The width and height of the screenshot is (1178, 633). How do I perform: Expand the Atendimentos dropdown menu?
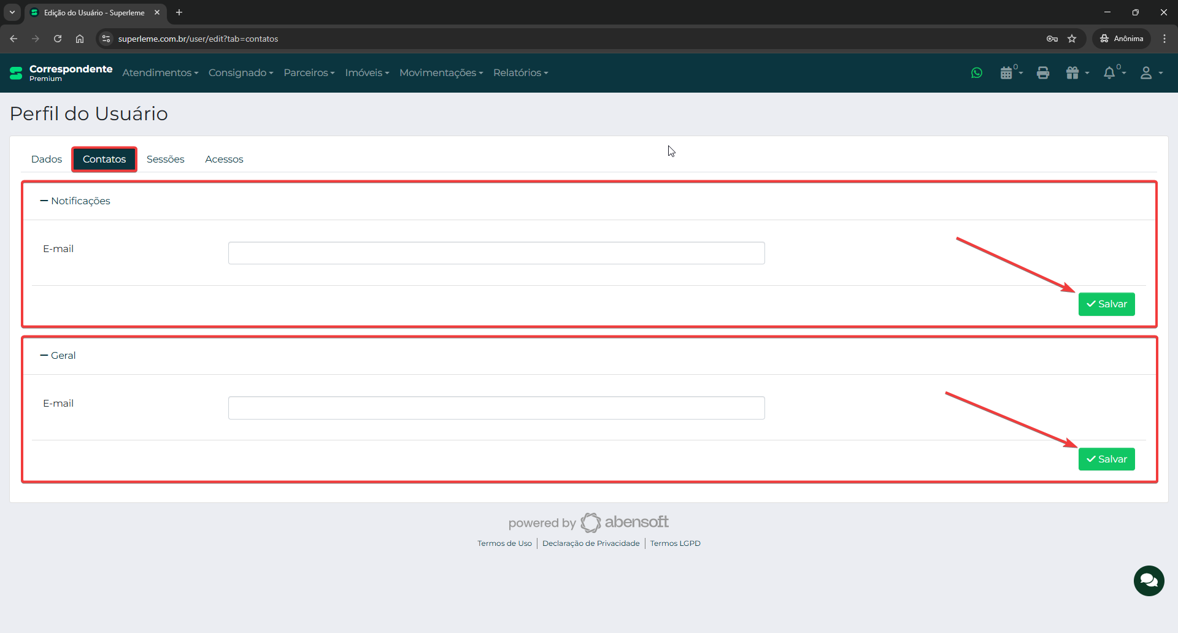[160, 72]
